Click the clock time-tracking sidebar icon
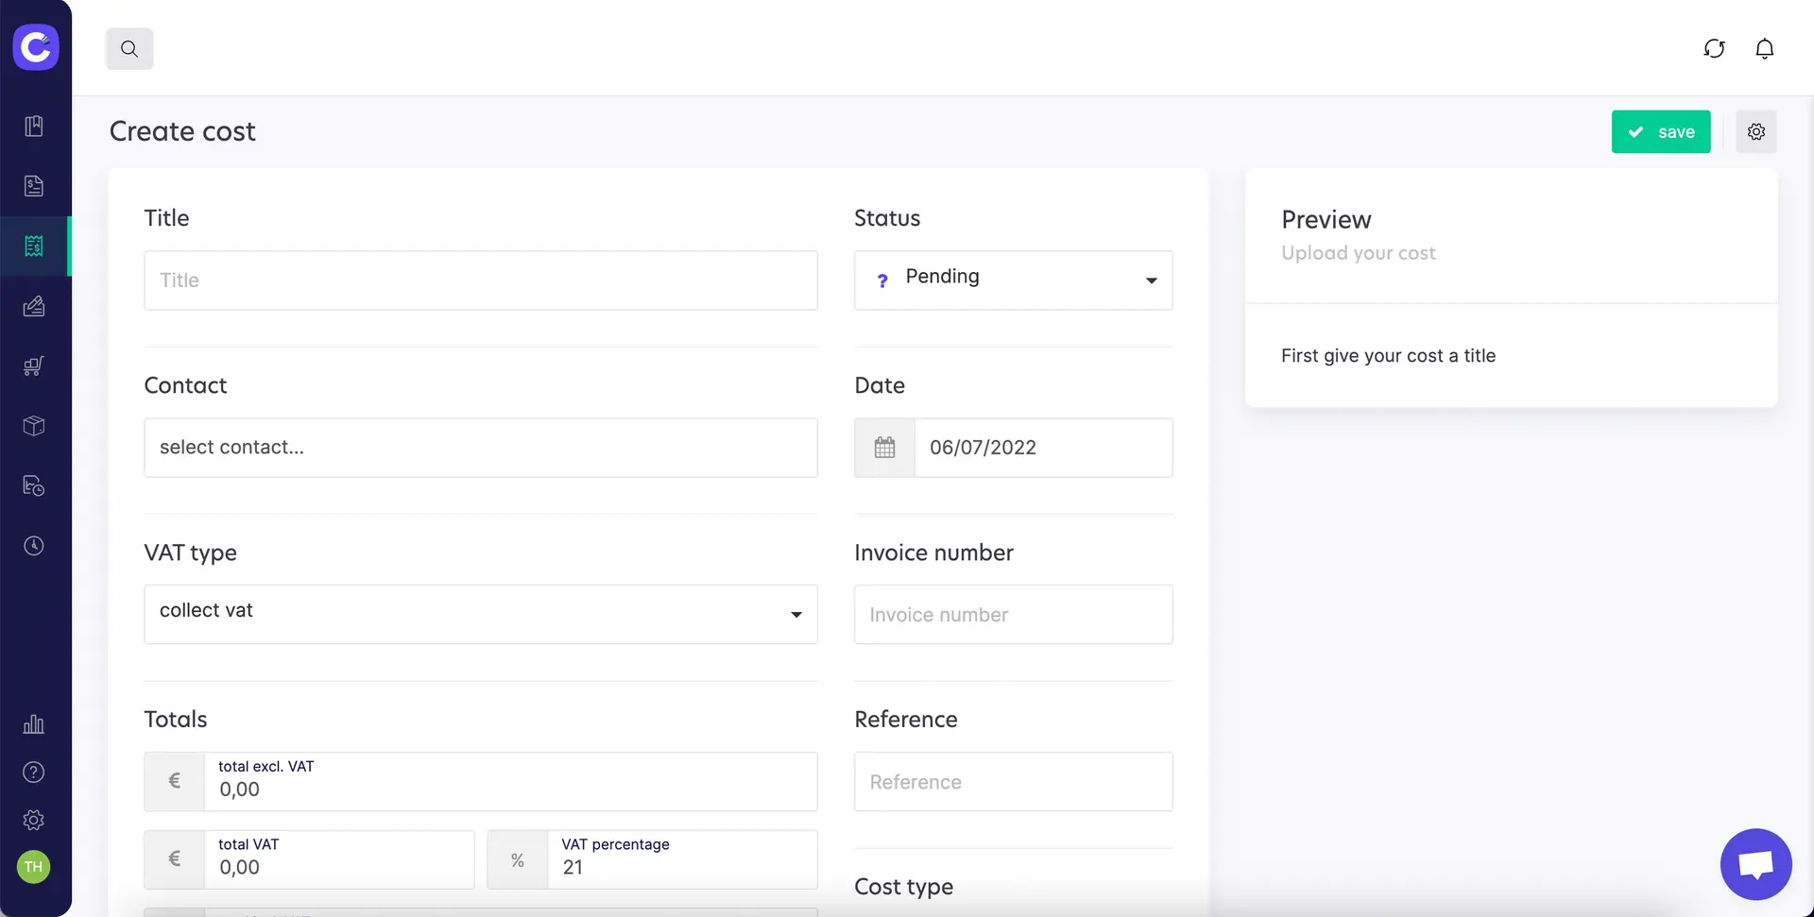 34,546
